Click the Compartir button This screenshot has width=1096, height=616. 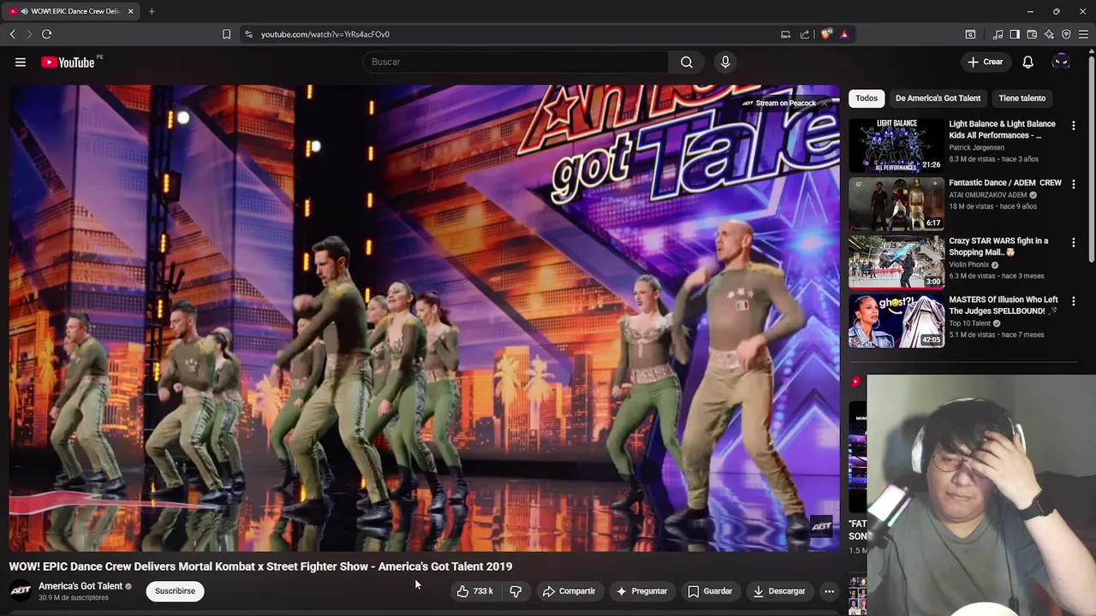[x=569, y=591]
